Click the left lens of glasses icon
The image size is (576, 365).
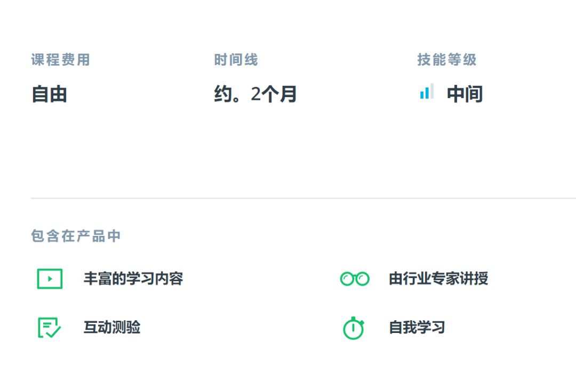pos(347,279)
